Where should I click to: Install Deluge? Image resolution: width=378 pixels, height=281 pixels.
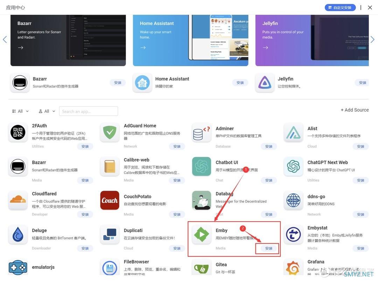pos(85,248)
